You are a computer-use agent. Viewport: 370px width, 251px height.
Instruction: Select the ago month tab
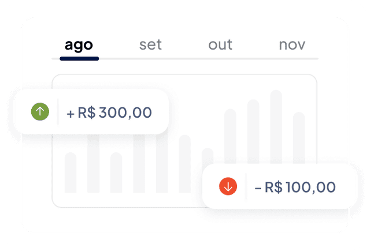pos(79,45)
